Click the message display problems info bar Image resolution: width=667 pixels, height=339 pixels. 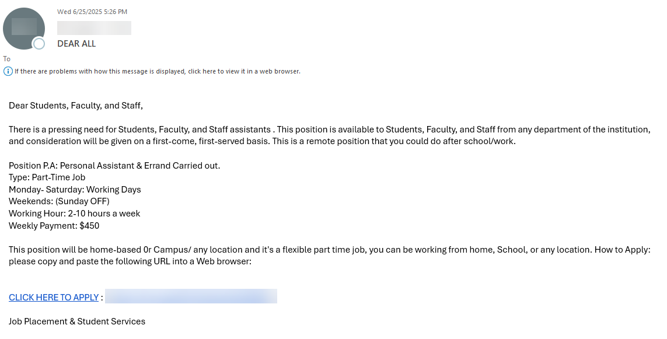point(158,71)
